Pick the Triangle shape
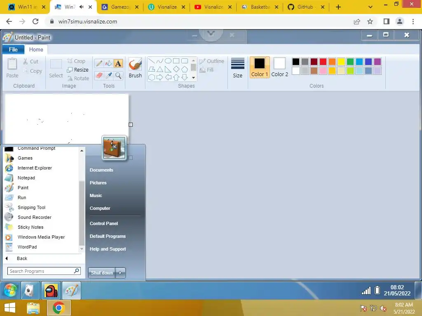The image size is (422, 316). click(160, 69)
